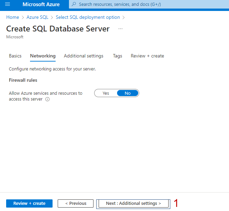Go back with the Previous button
The image size is (229, 211).
click(x=75, y=203)
